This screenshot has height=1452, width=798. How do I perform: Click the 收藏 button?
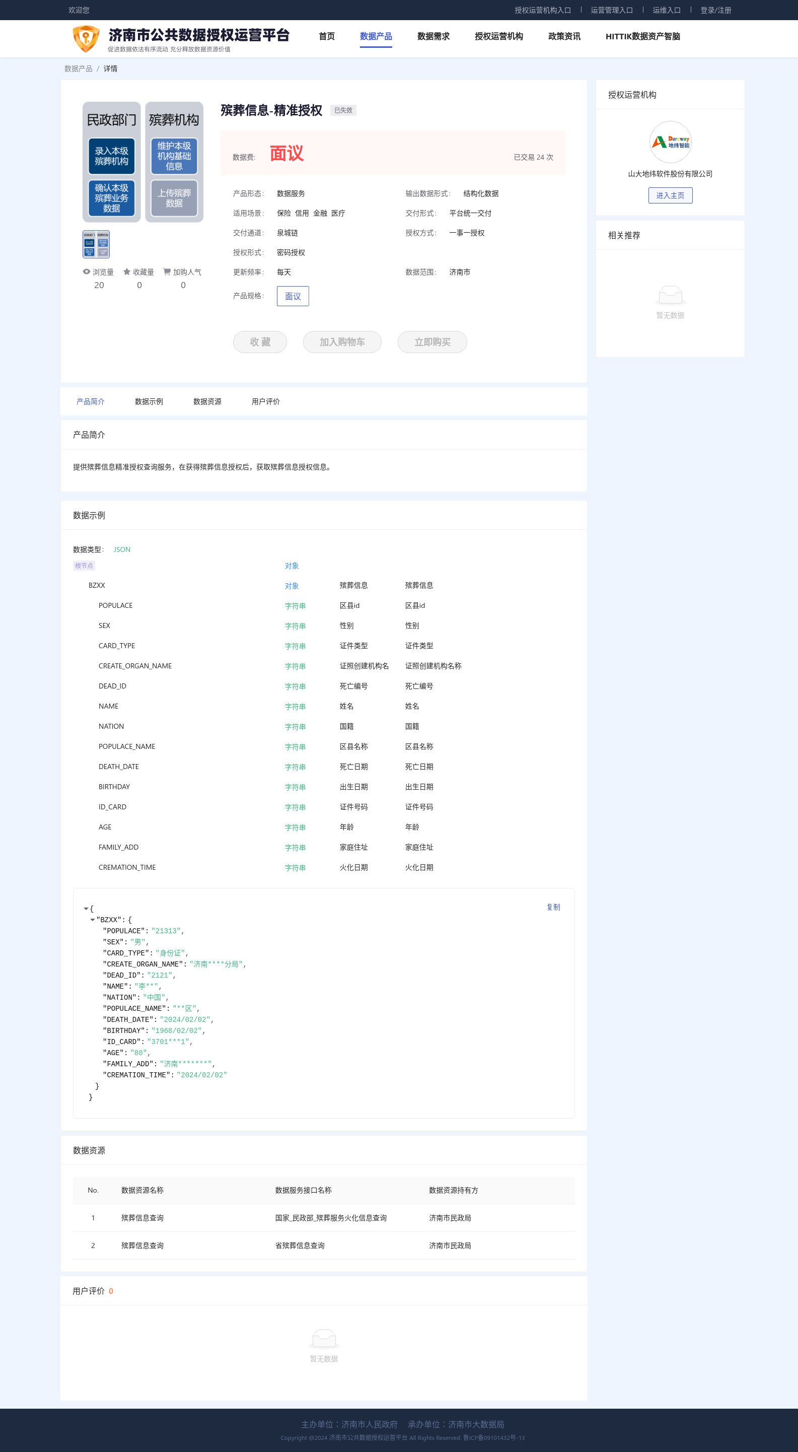click(x=260, y=341)
